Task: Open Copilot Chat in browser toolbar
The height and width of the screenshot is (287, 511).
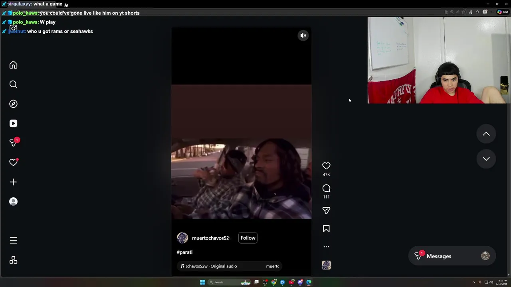Action: [503, 12]
